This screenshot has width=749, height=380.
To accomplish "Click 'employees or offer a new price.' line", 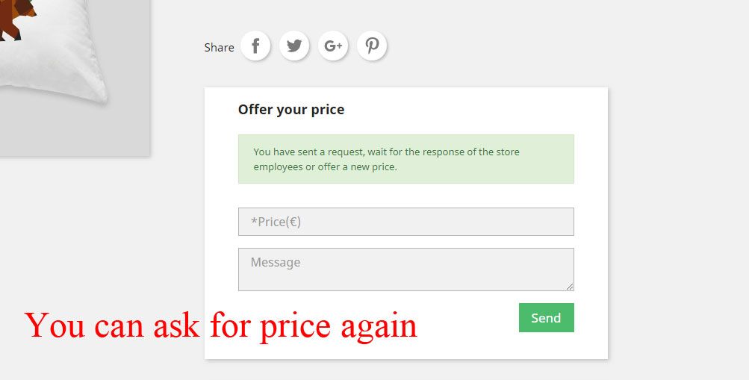I will click(x=326, y=167).
